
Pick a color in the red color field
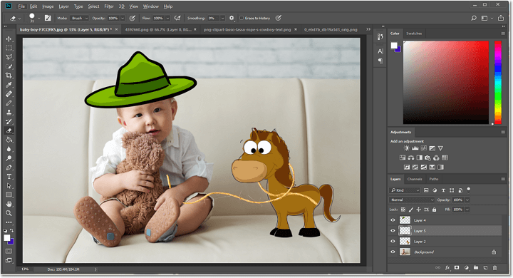[x=446, y=83]
